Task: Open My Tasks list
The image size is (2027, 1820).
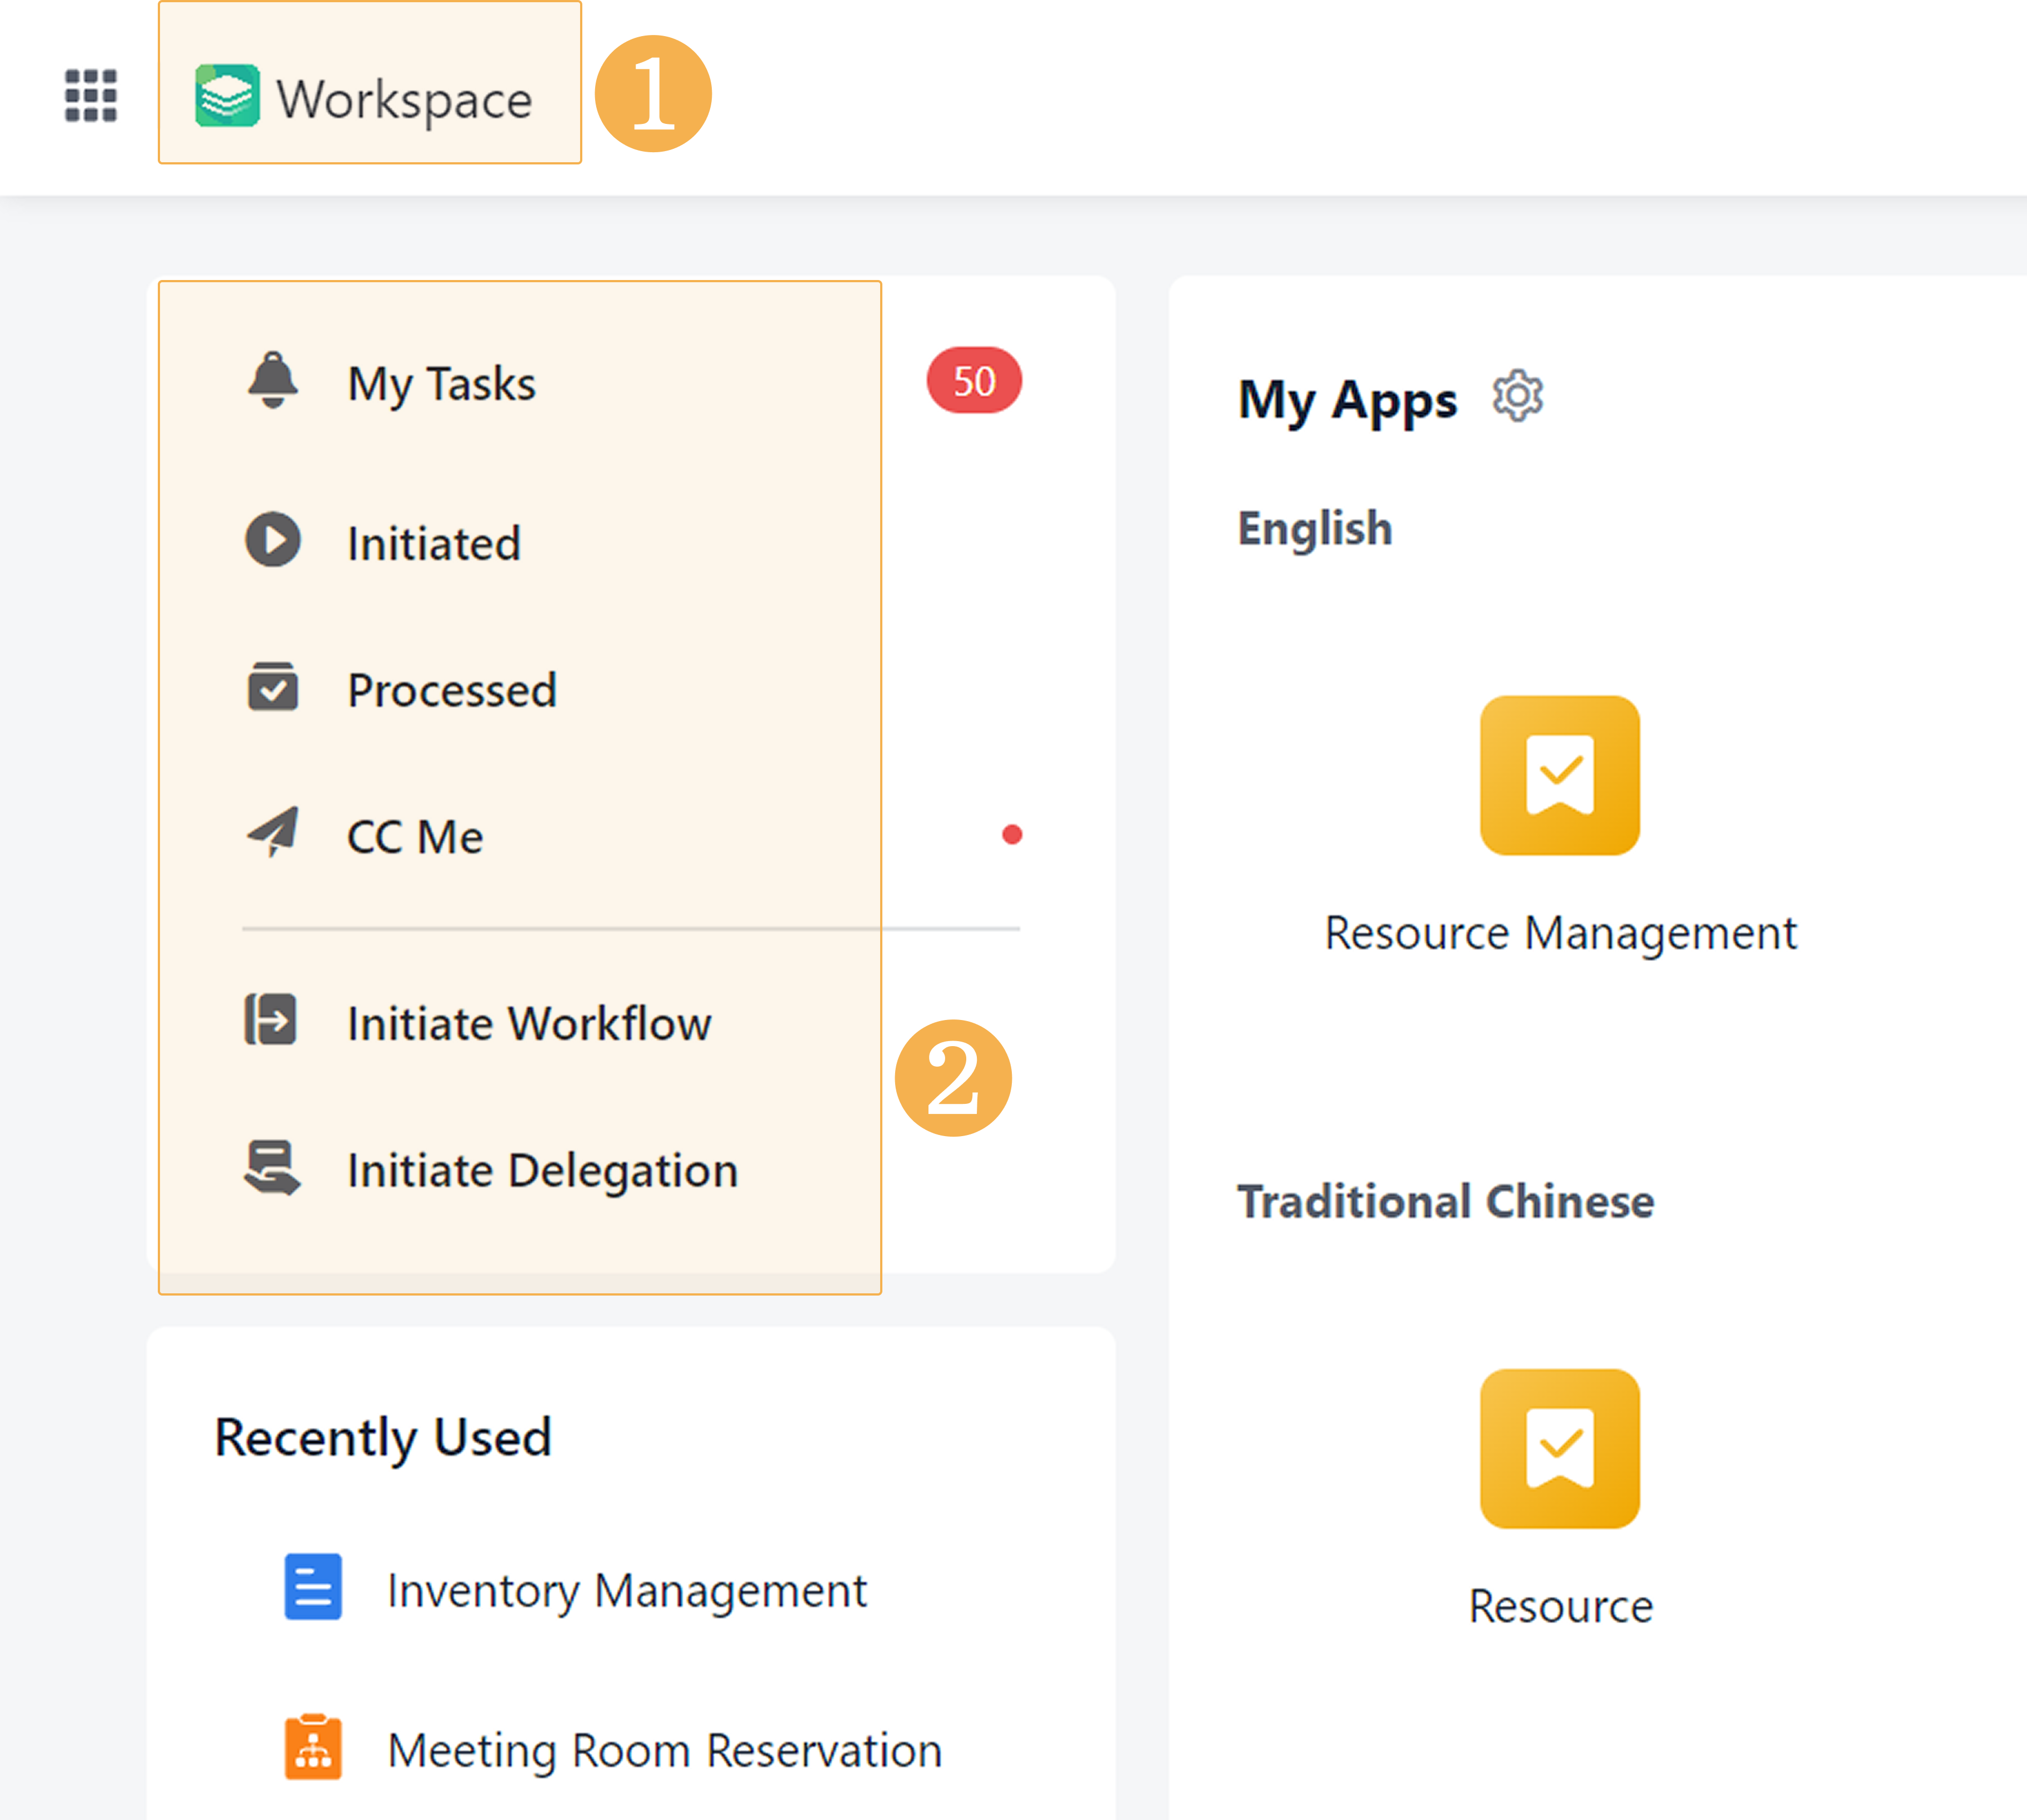Action: click(x=441, y=384)
